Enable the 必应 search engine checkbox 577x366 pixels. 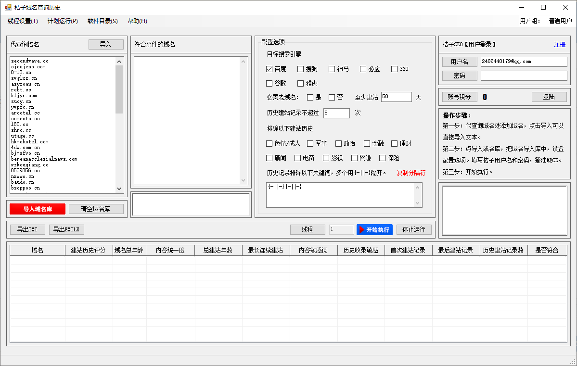coord(363,69)
